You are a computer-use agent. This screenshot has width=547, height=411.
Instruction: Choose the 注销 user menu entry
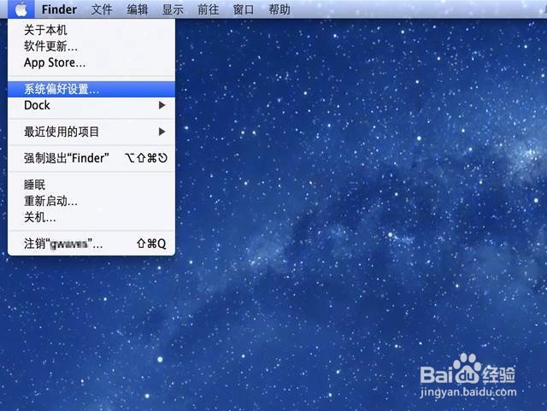tap(91, 244)
